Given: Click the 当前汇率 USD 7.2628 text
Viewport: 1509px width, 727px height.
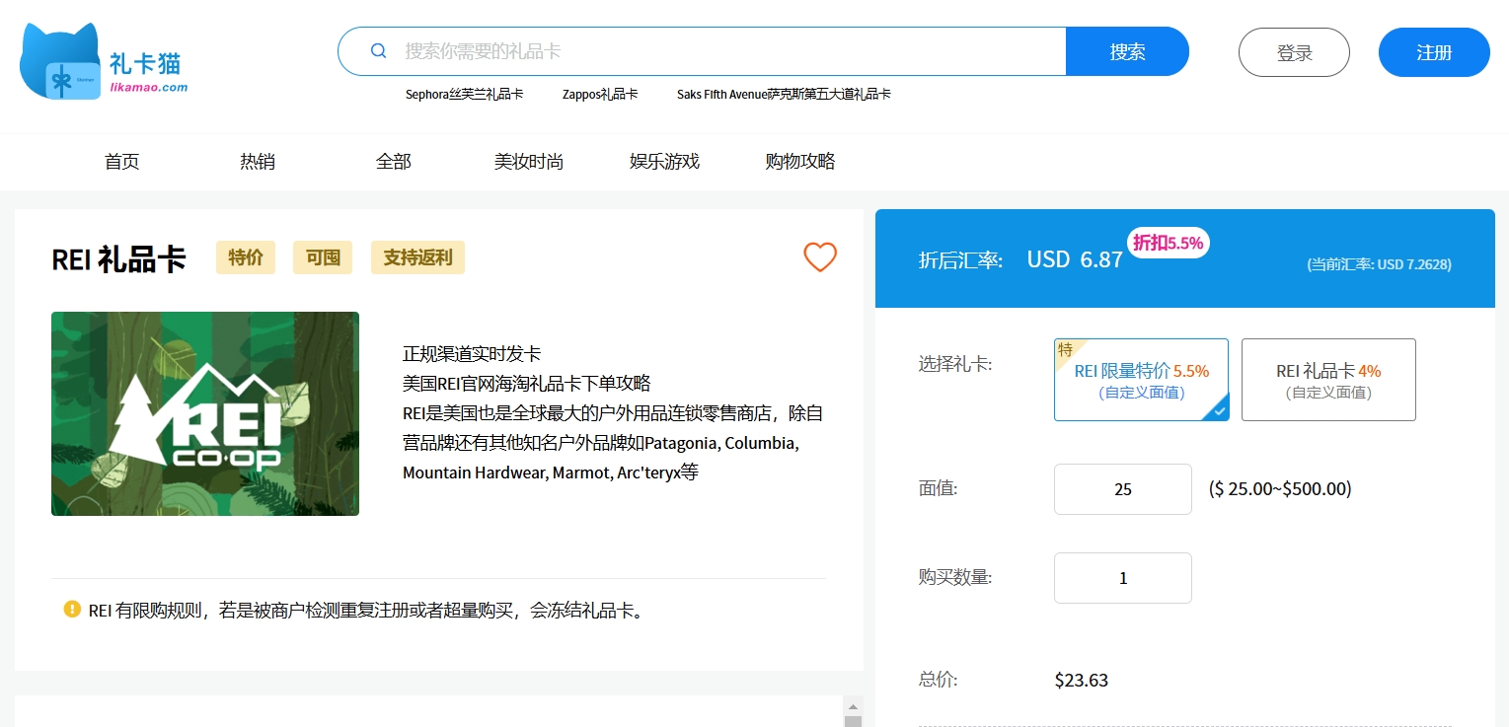Looking at the screenshot, I should pyautogui.click(x=1379, y=264).
